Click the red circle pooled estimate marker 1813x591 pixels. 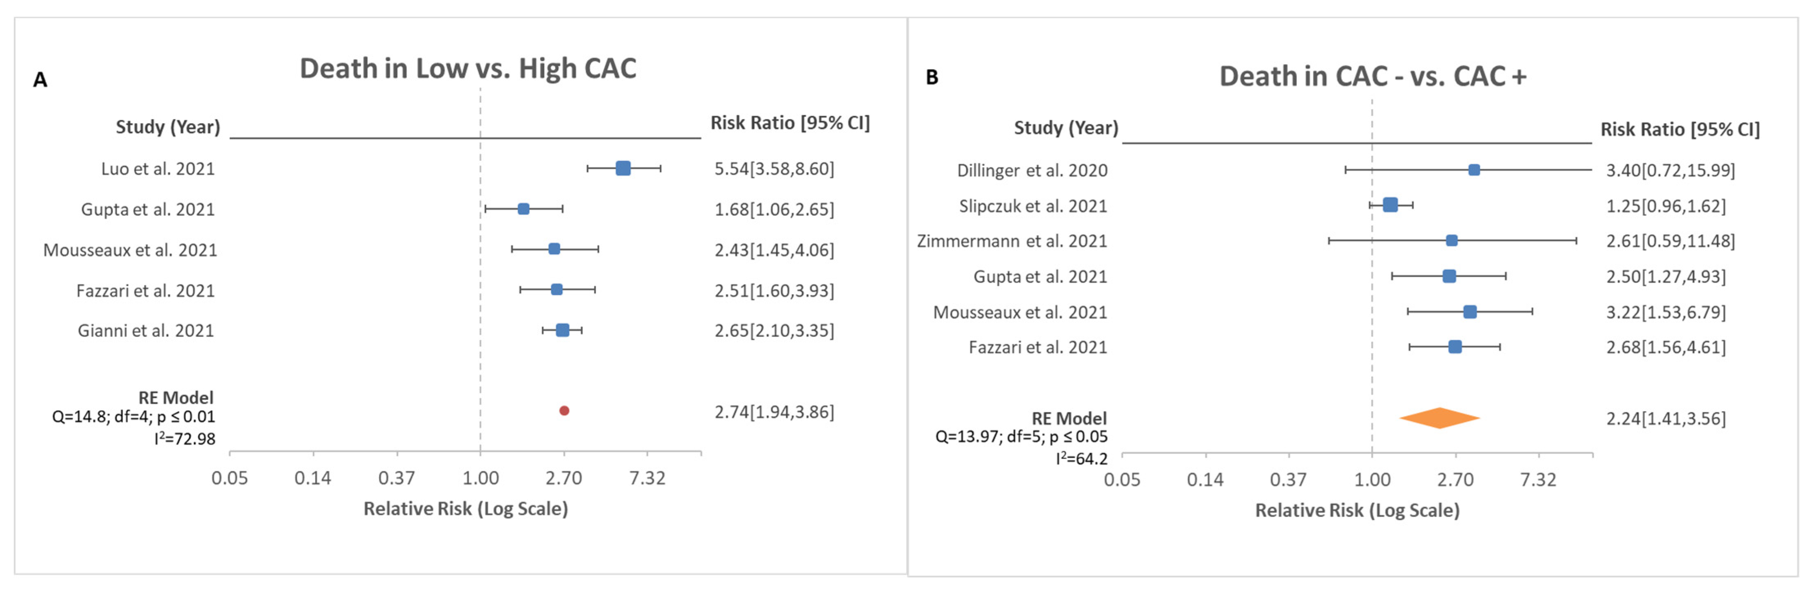(564, 411)
